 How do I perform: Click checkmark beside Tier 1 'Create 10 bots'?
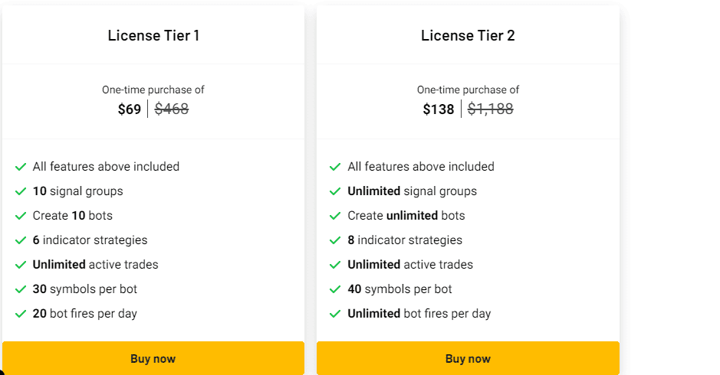(x=21, y=216)
